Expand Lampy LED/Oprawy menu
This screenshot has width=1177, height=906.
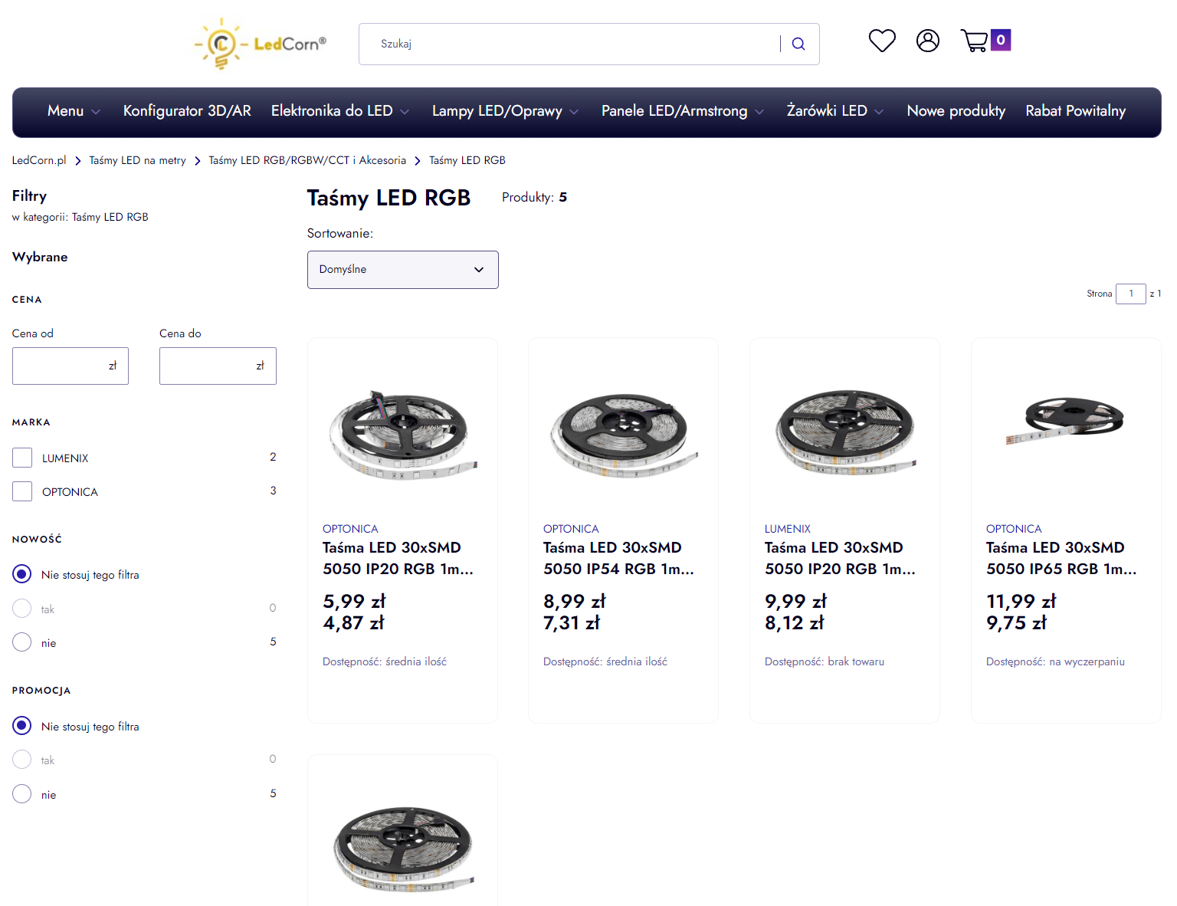pyautogui.click(x=505, y=111)
